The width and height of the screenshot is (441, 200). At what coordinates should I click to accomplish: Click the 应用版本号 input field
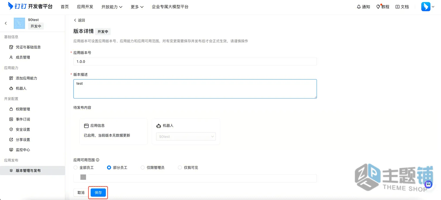195,62
